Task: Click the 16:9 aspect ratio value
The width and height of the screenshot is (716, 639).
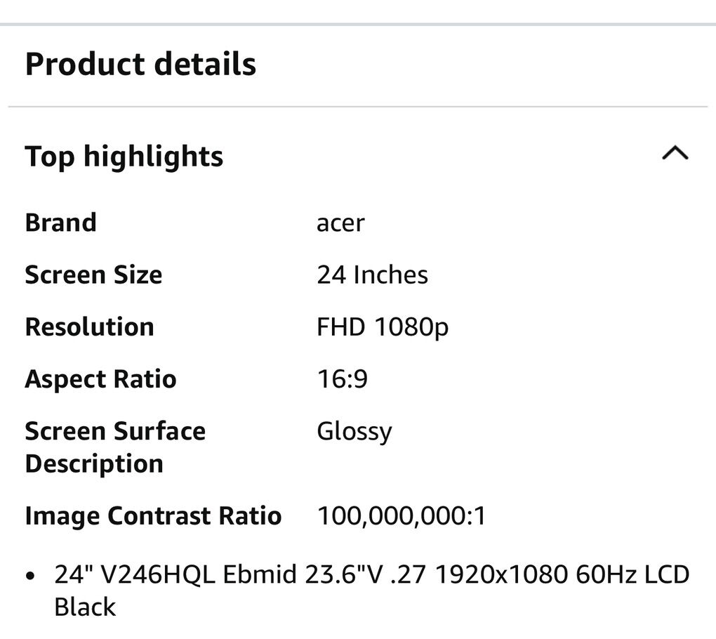Action: tap(342, 379)
